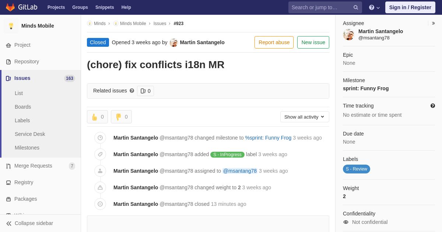Click Report abuse button
This screenshot has height=232, width=442.
click(x=274, y=42)
